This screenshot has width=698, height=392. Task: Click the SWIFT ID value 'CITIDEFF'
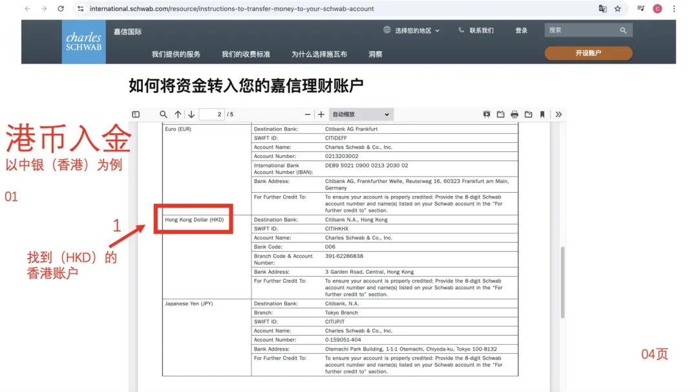(335, 138)
